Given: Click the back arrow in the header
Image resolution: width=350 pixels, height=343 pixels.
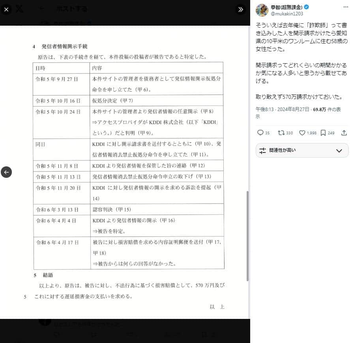Looking at the screenshot, I should click(42, 8).
